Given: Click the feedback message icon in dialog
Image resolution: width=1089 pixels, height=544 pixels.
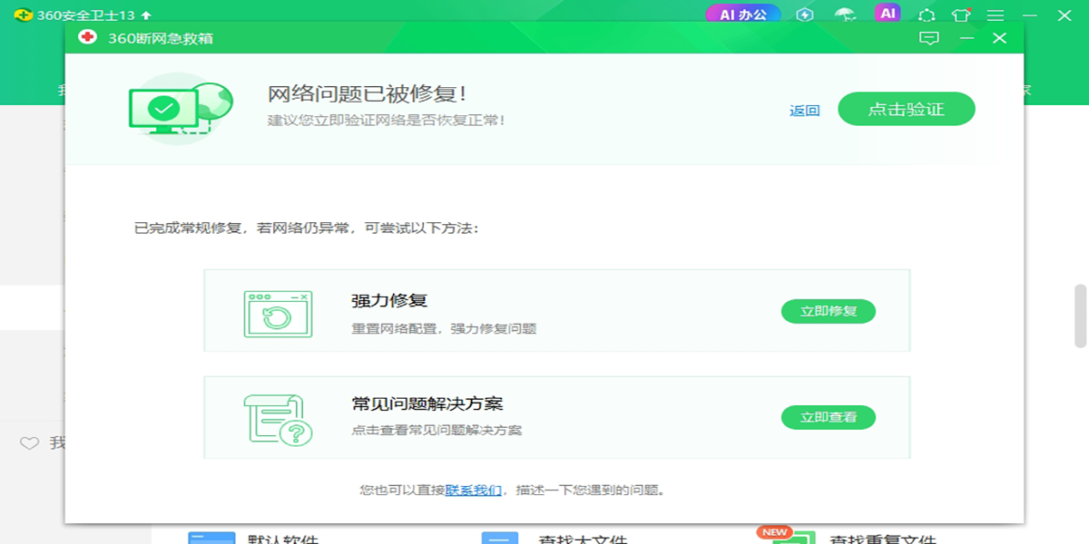Looking at the screenshot, I should point(928,38).
